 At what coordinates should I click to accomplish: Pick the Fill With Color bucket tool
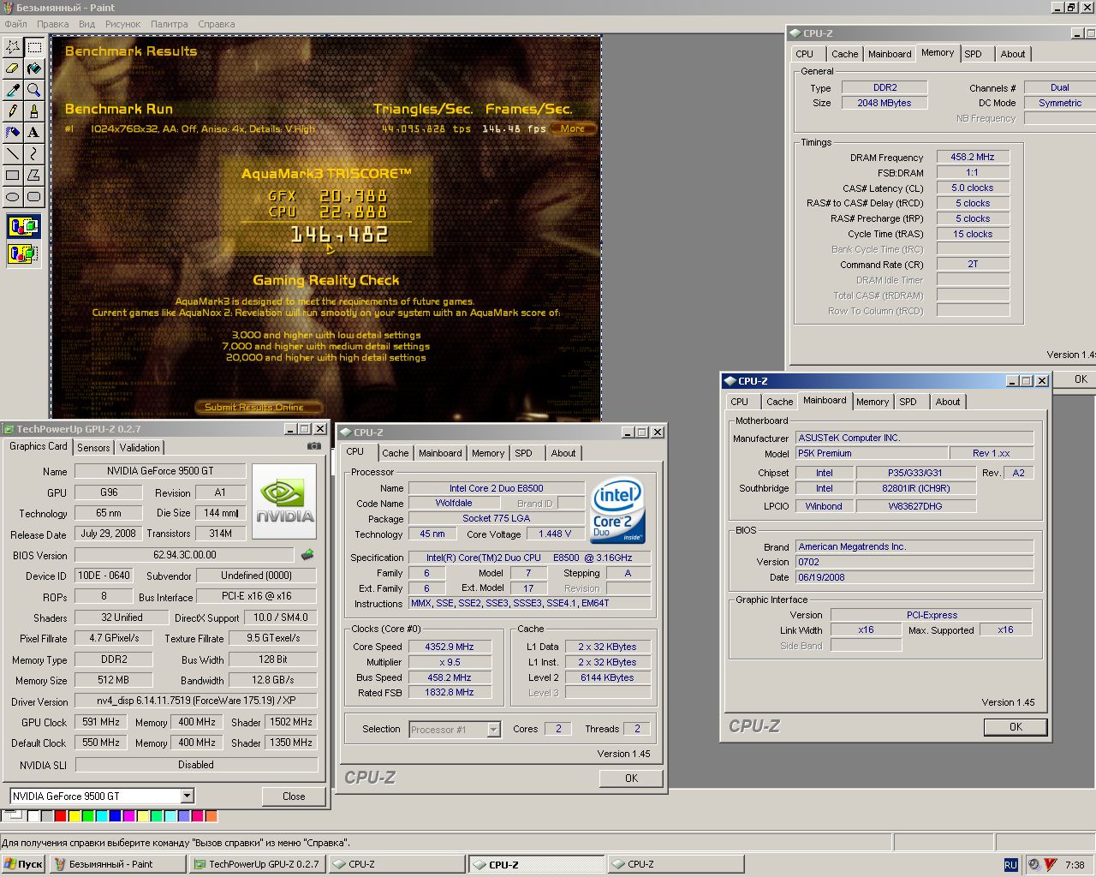tap(34, 68)
